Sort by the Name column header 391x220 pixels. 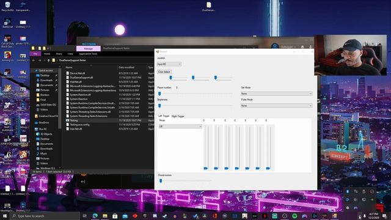[x=69, y=67]
